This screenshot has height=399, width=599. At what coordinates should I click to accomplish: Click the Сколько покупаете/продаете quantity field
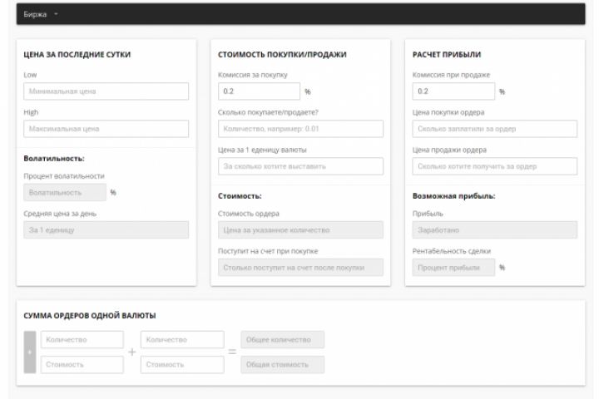(x=300, y=129)
